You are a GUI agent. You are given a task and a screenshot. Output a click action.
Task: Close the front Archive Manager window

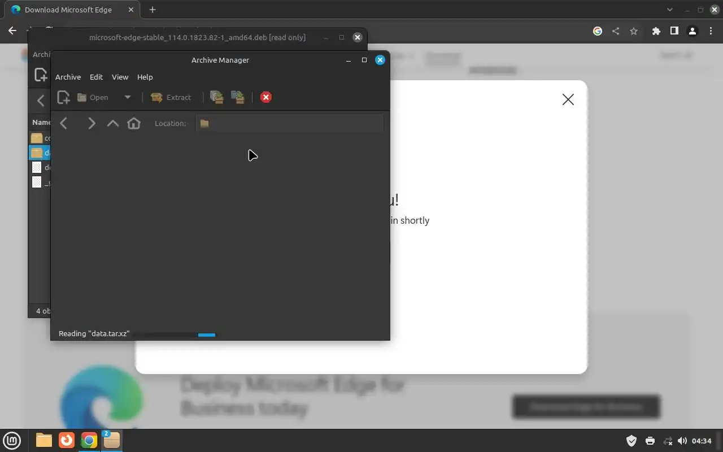tap(380, 60)
